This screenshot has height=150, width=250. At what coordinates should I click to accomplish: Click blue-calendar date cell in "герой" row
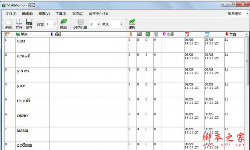click(214, 105)
